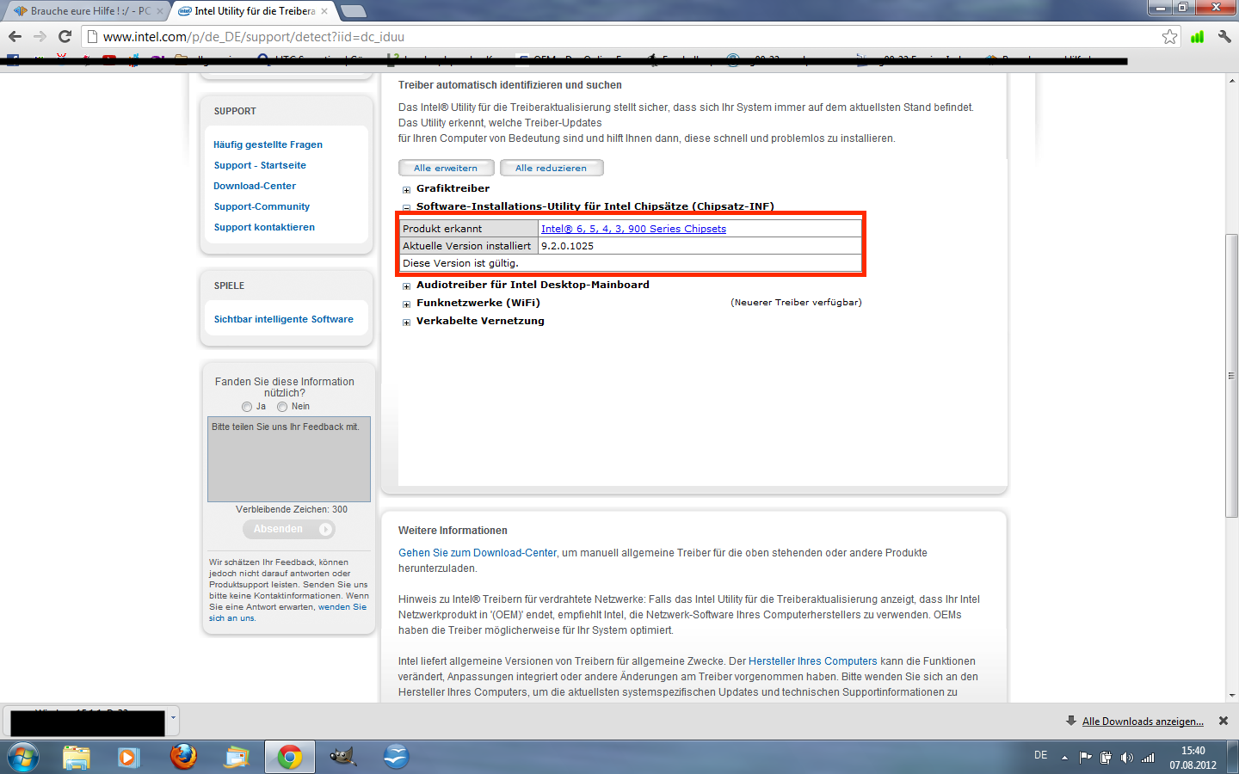The height and width of the screenshot is (774, 1239).
Task: Click 'wenden Sie sich an uns' link
Action: [x=342, y=607]
